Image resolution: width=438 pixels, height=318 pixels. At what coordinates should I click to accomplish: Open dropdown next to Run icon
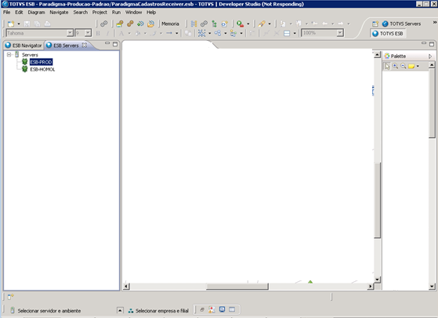click(248, 24)
